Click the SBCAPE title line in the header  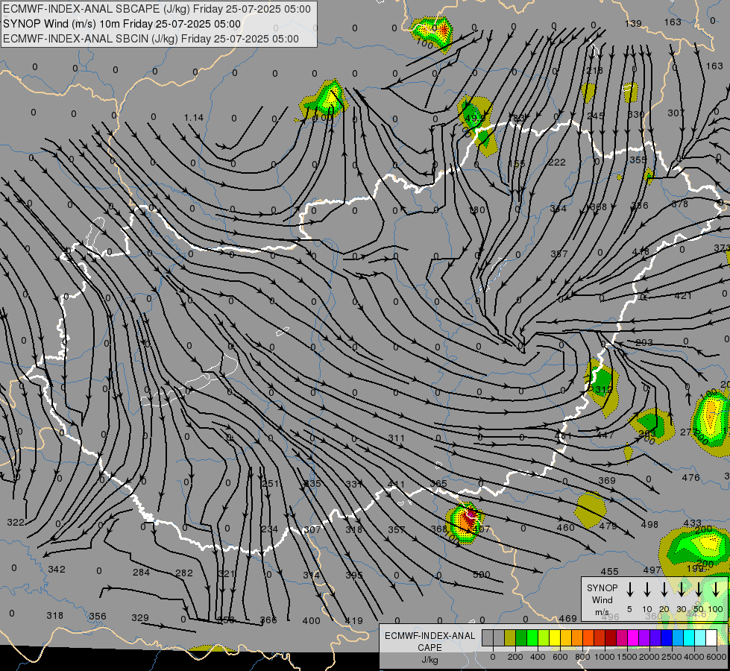(x=157, y=9)
